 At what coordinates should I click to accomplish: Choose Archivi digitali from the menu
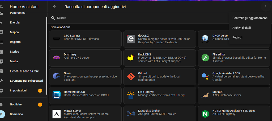[x=241, y=28]
